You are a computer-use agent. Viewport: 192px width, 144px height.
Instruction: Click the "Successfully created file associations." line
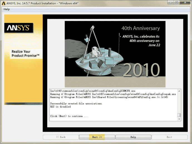[x=76, y=104]
